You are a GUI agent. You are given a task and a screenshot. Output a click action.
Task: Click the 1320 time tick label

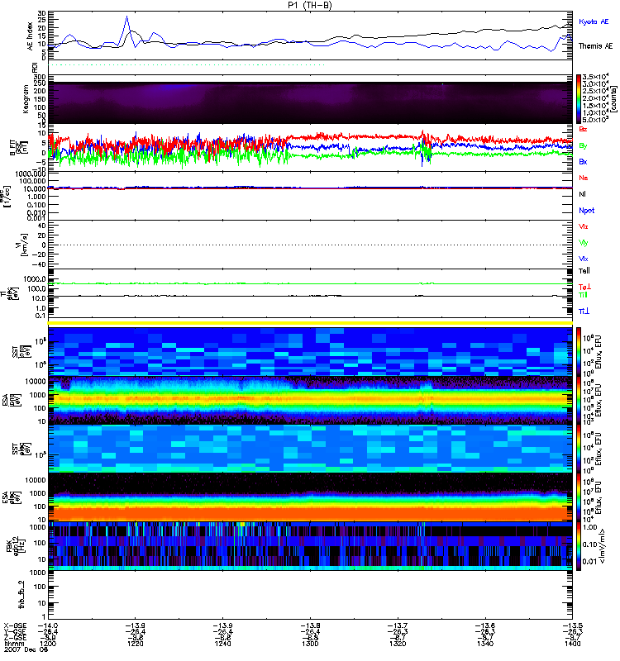pyautogui.click(x=398, y=644)
